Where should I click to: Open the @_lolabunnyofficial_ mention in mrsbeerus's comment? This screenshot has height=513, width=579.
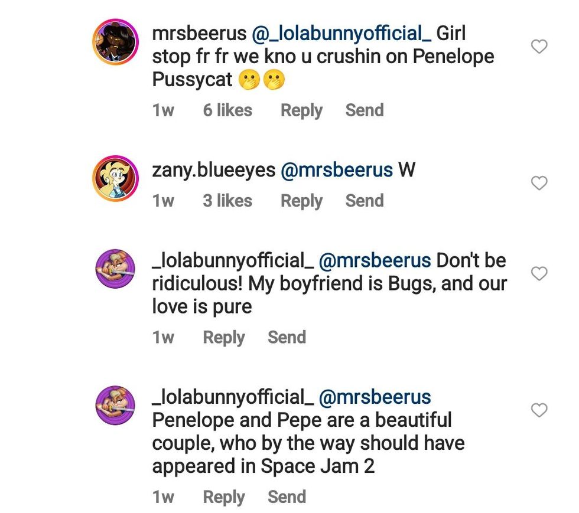coord(341,34)
